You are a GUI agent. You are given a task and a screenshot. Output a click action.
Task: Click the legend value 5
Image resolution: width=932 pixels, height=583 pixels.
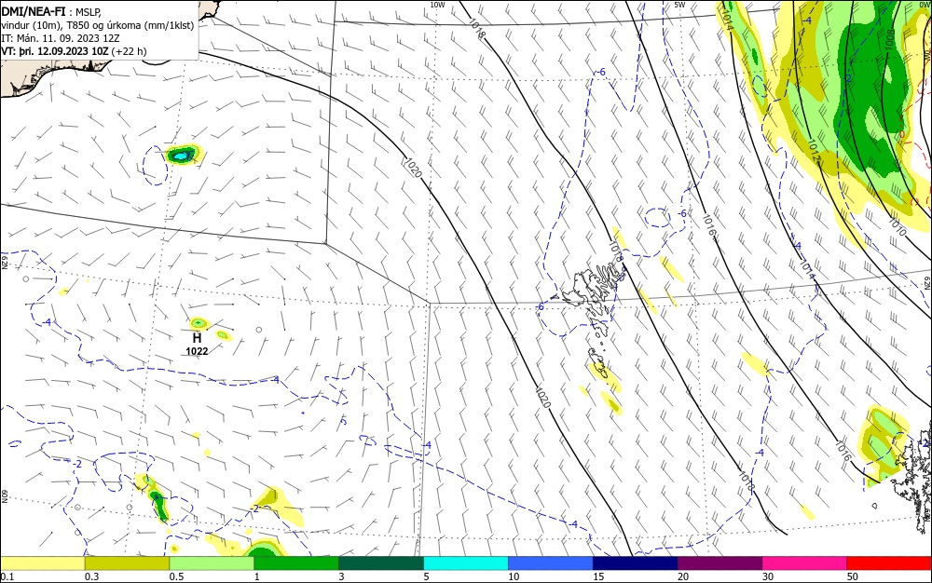[426, 576]
